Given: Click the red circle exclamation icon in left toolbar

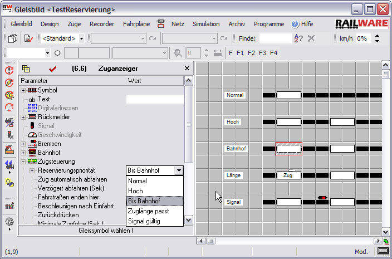Looking at the screenshot, I should pos(9,71).
